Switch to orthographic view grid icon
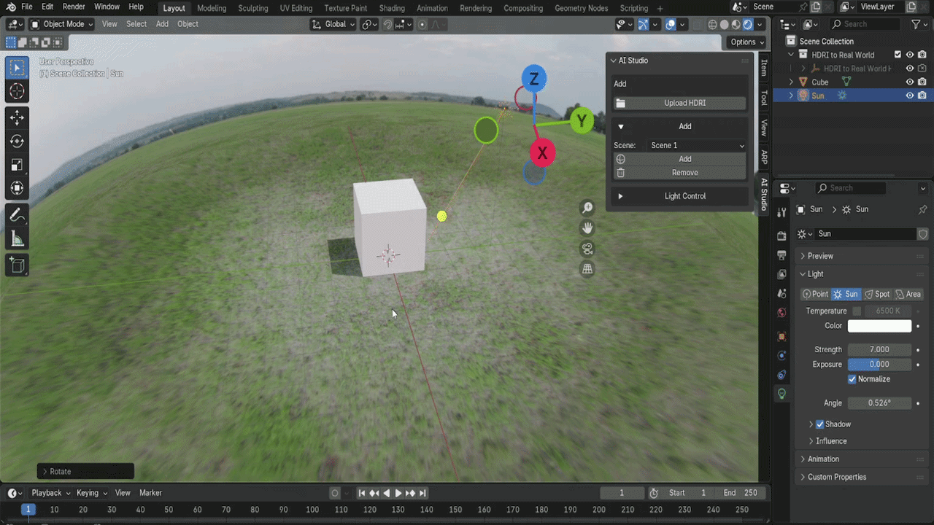The width and height of the screenshot is (934, 525). point(587,269)
